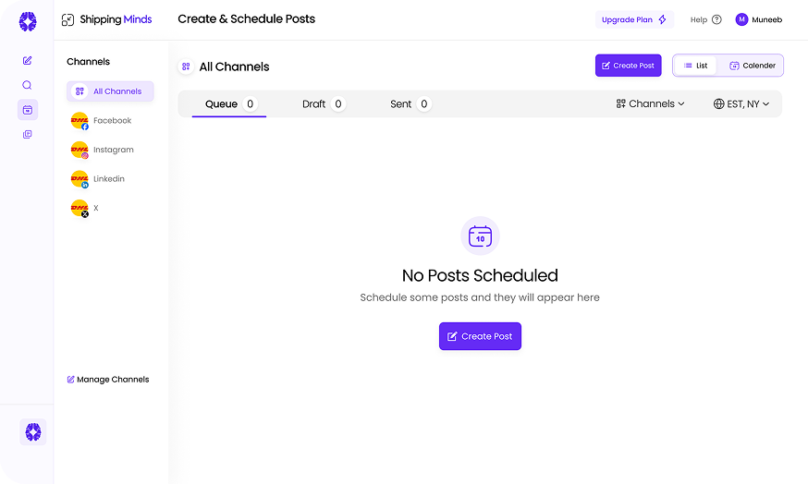Open the search icon in left sidebar
Image resolution: width=808 pixels, height=484 pixels.
click(x=28, y=85)
